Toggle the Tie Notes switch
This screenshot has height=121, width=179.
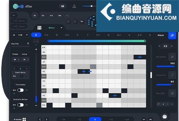(20, 90)
